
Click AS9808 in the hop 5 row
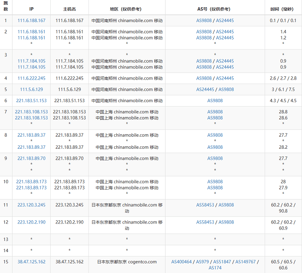226,89
